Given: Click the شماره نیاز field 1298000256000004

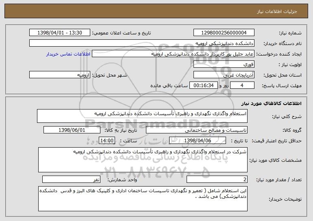Looking at the screenshot, I should (x=224, y=33).
